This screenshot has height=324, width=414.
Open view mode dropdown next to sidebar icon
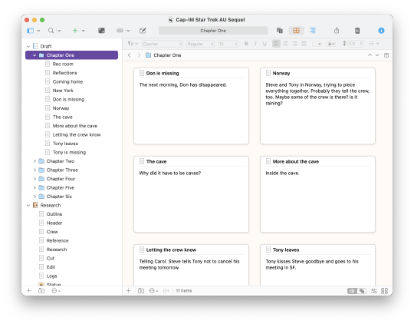coord(38,31)
